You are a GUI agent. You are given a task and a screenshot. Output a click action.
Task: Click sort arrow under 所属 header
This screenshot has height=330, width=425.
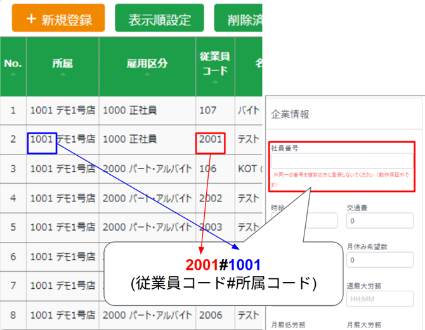pos(62,73)
